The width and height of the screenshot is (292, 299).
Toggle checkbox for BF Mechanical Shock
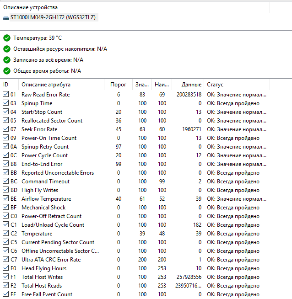click(6, 207)
